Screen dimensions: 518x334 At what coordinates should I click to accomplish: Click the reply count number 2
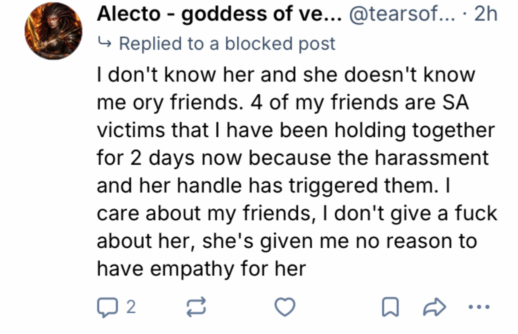tap(131, 307)
